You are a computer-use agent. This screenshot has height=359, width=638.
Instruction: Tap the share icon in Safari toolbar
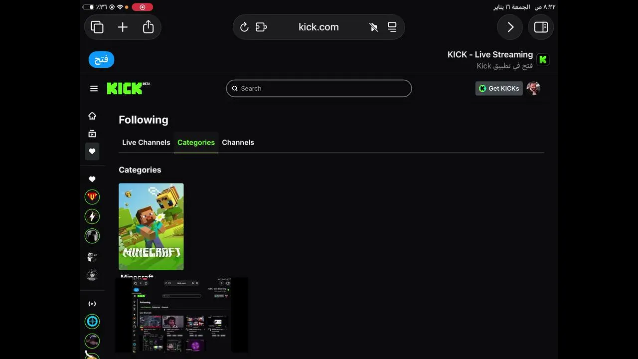148,26
